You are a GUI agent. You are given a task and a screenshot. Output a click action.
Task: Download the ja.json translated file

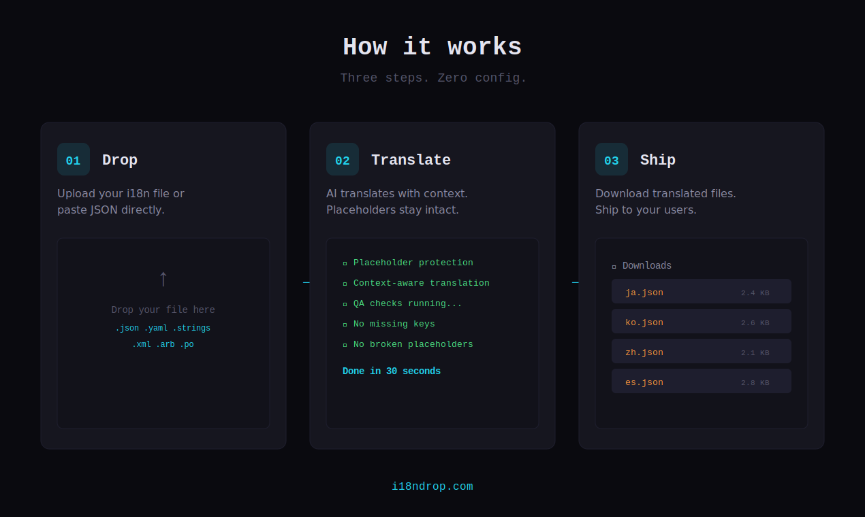pos(701,292)
